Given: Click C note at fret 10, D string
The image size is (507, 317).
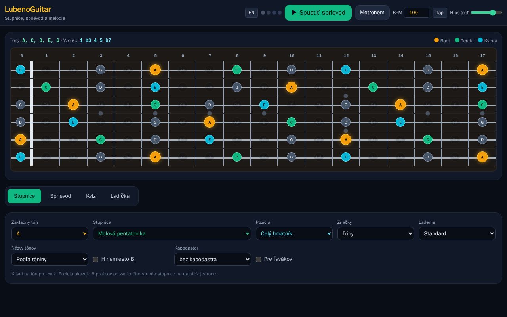Looking at the screenshot, I should (x=292, y=122).
